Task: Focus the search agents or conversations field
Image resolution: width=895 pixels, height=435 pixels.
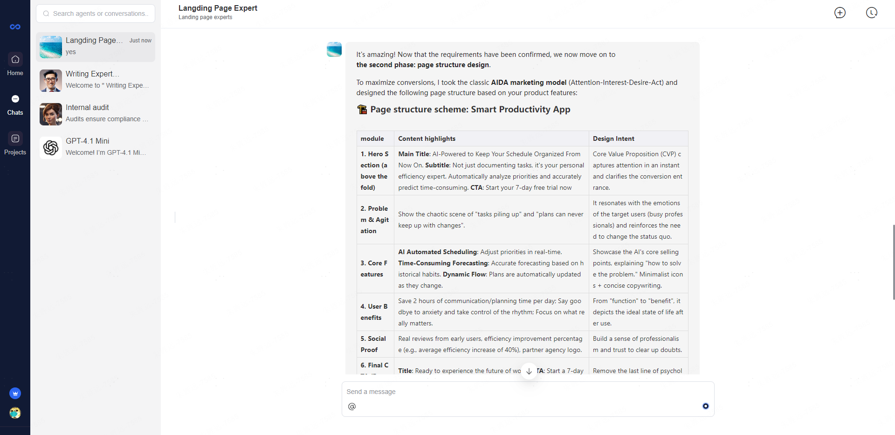Action: click(96, 14)
